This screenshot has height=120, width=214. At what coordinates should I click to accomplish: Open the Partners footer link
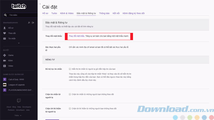[x=11, y=110]
